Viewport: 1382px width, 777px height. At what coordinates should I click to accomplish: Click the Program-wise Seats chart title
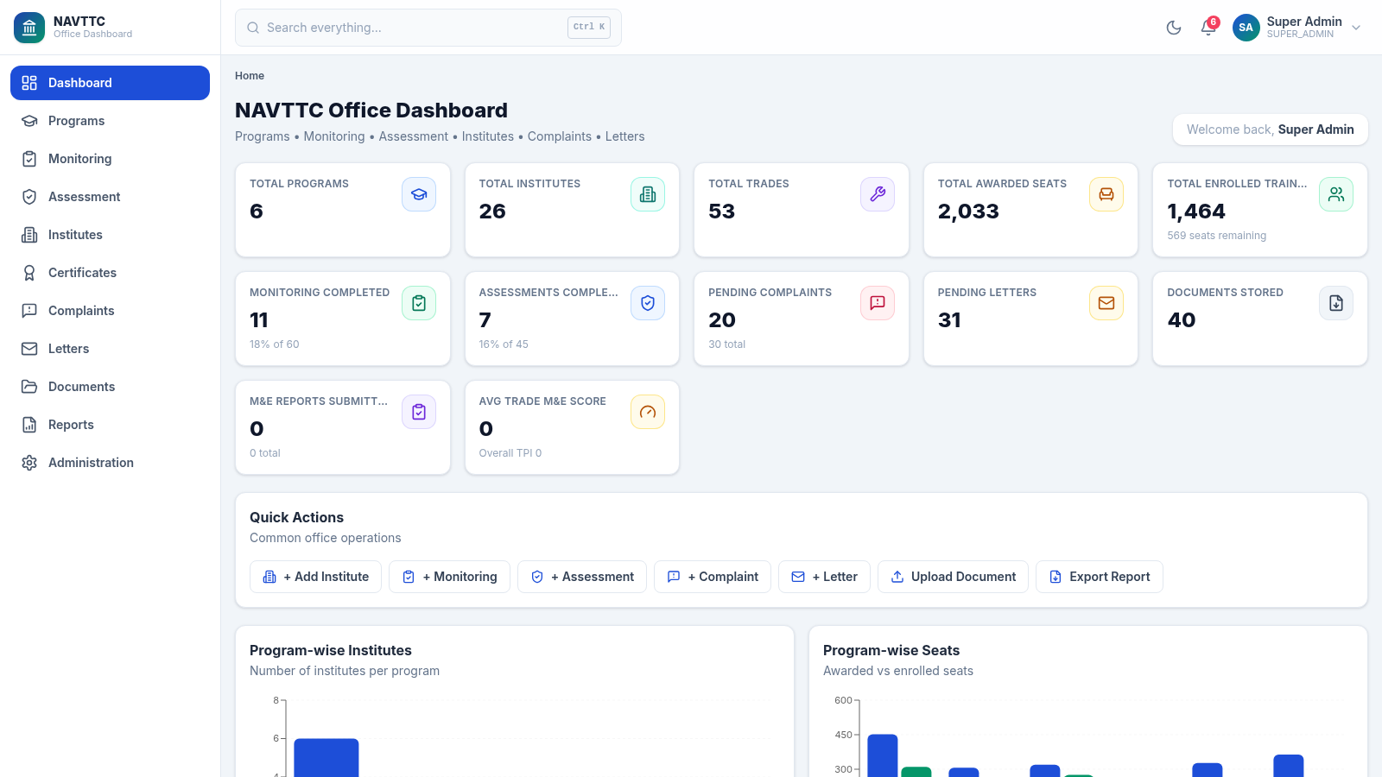(891, 651)
